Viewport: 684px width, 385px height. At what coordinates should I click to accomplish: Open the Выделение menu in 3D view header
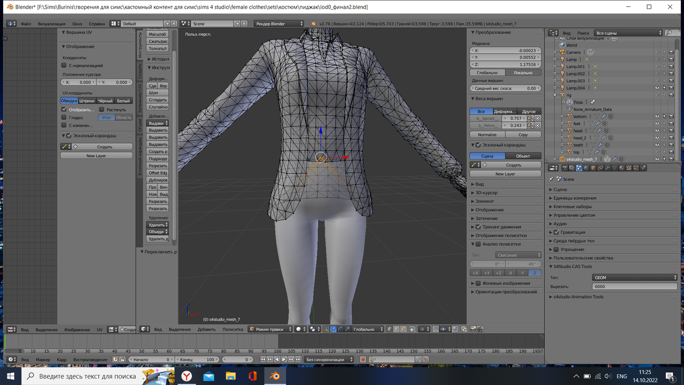[180, 329]
